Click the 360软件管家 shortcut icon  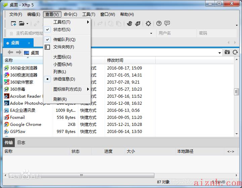[x=6, y=82]
